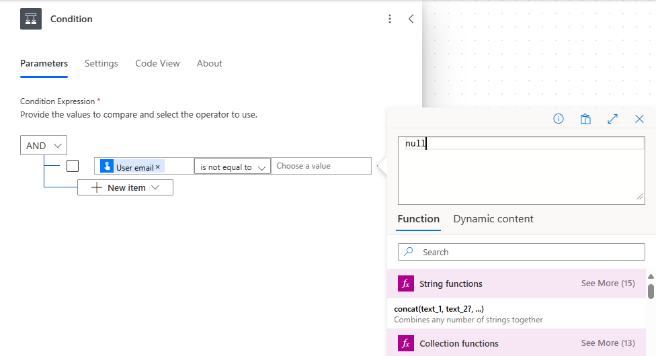Check the condition row checkbox
Viewport: 656px width, 356px height.
pos(73,166)
